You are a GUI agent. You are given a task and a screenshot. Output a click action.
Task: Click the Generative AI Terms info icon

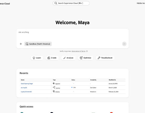pyautogui.click(x=87, y=51)
